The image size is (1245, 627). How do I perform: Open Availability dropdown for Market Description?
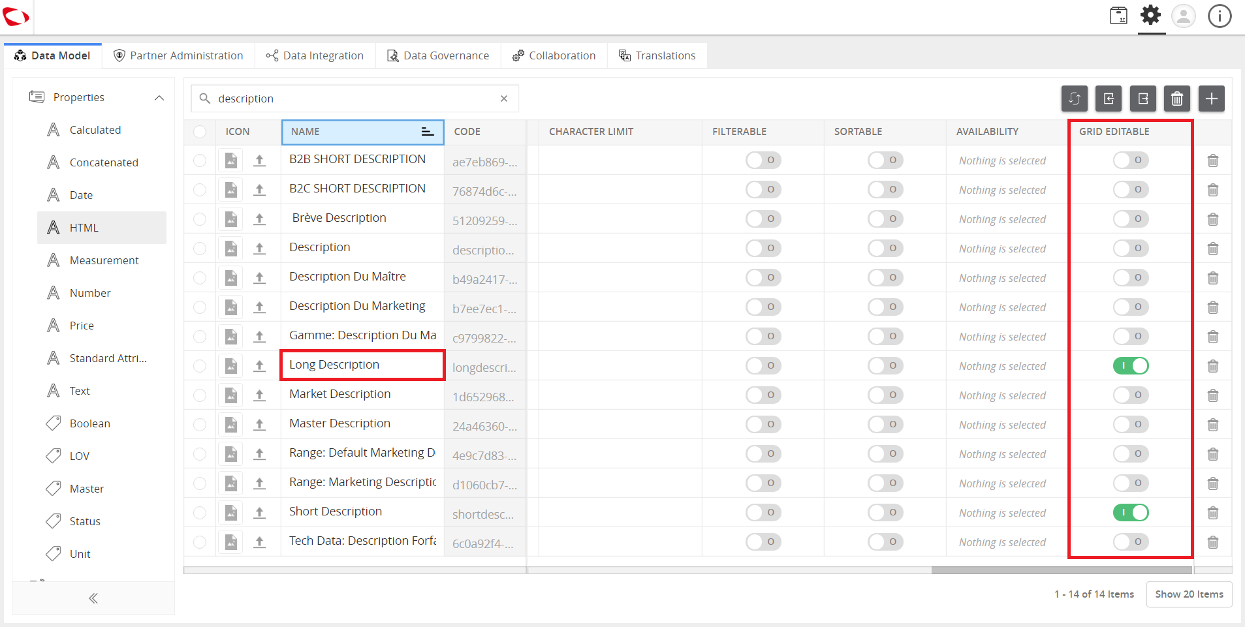pyautogui.click(x=1002, y=395)
